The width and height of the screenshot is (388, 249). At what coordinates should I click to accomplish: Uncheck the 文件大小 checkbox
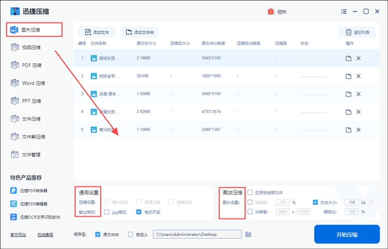coord(316,202)
